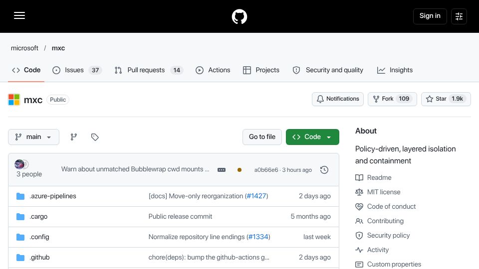Expand the green Code dropdown
The width and height of the screenshot is (479, 269).
312,137
